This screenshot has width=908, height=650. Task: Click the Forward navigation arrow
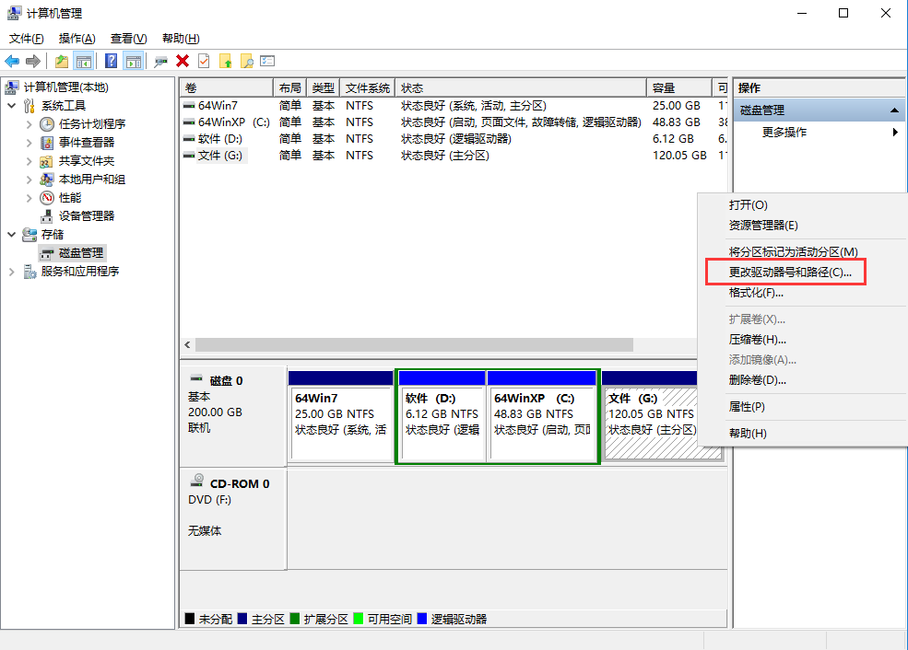pos(32,61)
